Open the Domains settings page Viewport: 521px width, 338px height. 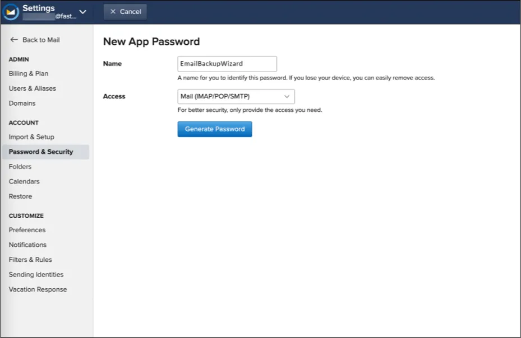click(x=22, y=103)
